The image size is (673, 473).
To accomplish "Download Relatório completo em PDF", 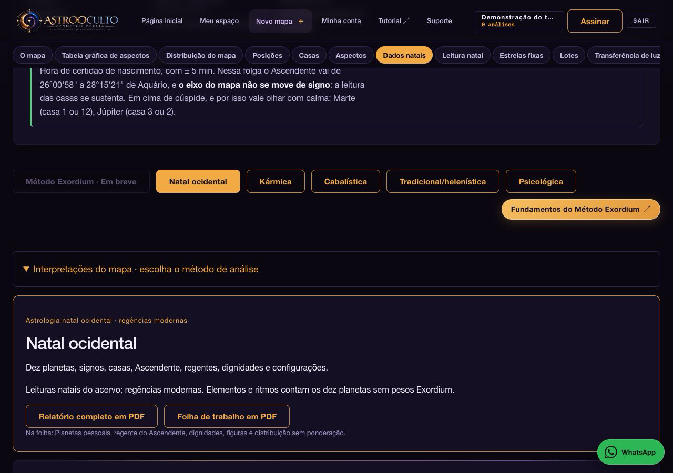I will point(91,416).
